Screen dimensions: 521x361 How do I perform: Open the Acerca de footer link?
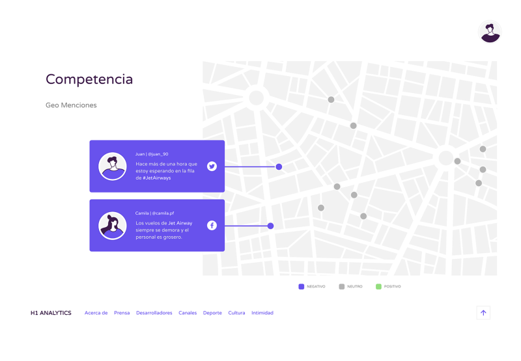point(96,313)
